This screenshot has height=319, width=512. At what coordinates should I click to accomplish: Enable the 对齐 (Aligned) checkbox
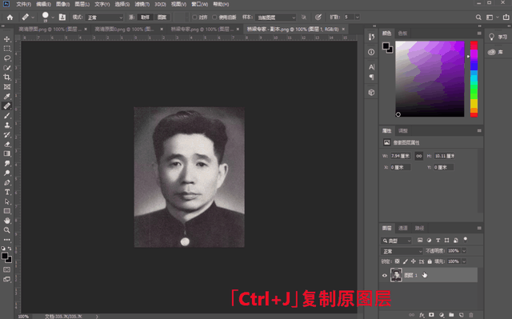tap(194, 18)
